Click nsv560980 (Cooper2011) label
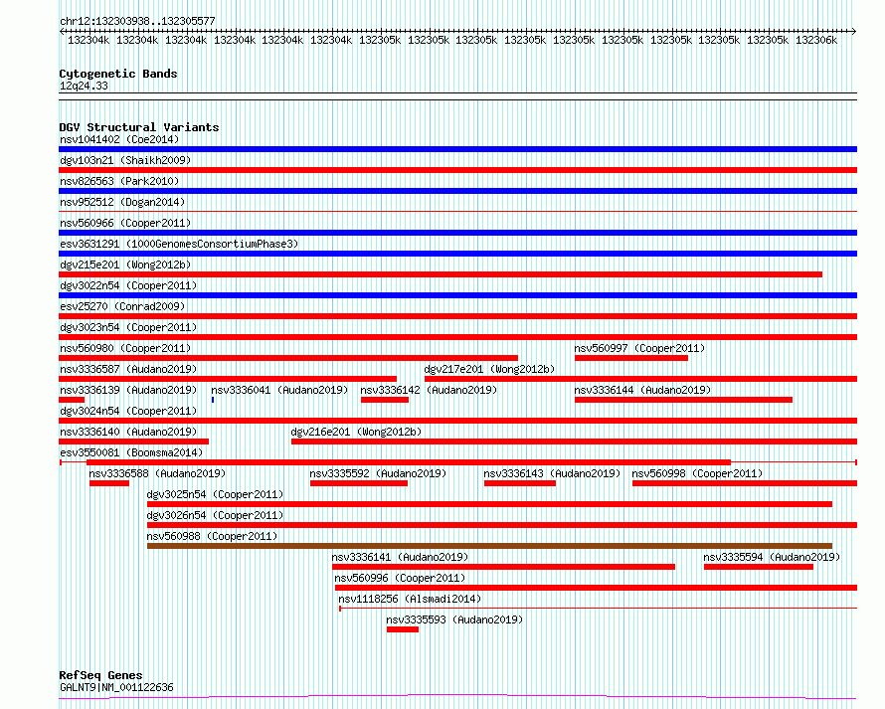Image resolution: width=885 pixels, height=709 pixels. click(x=125, y=348)
